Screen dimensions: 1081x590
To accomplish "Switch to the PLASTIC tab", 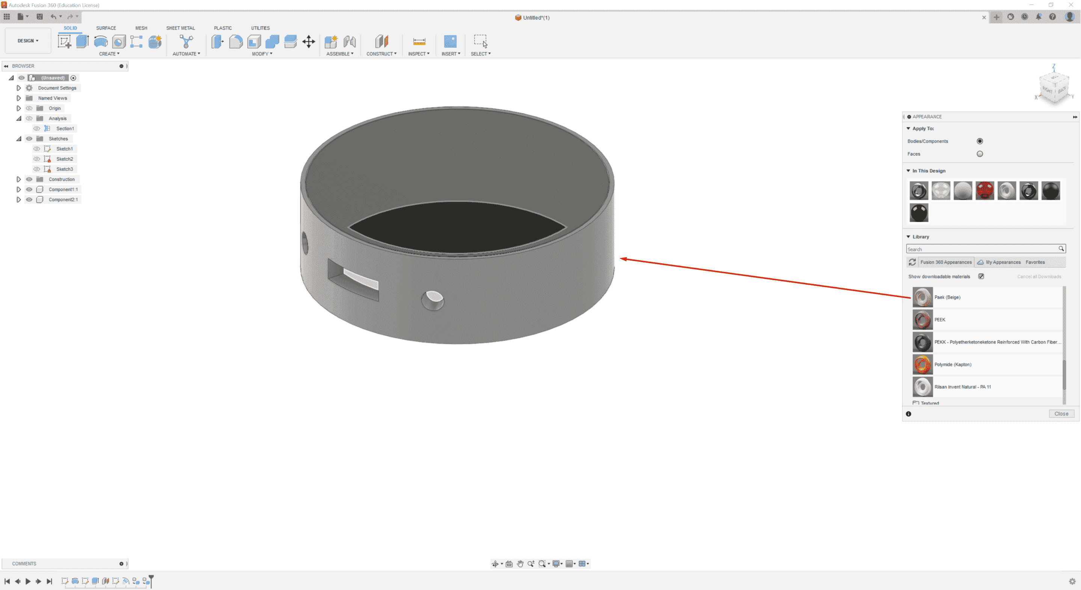I will 223,28.
